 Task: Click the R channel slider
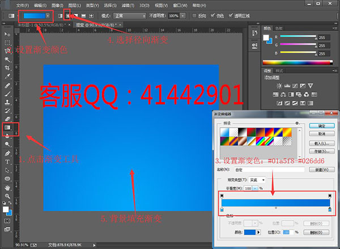[298, 36]
